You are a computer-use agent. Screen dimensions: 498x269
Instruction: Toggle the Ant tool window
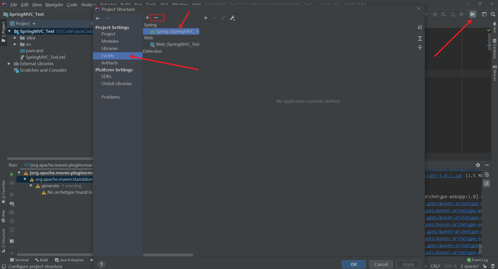click(495, 27)
